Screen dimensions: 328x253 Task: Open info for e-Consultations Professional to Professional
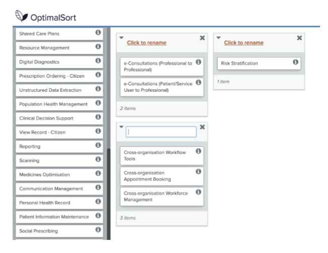199,62
